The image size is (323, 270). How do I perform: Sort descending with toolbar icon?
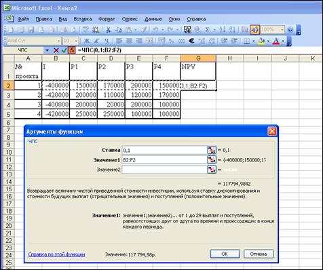(232, 30)
